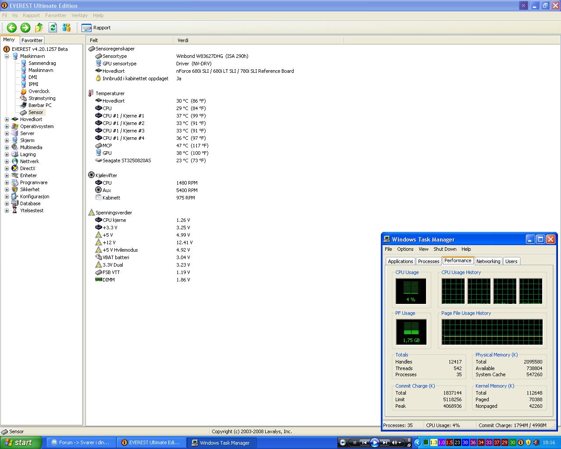This screenshot has height=449, width=561.
Task: Refresh the sensor page
Action: pos(53,28)
